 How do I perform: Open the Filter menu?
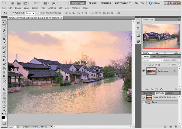click(x=43, y=8)
